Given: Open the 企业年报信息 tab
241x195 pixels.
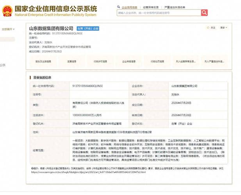Looking at the screenshot, I should tap(129, 62).
